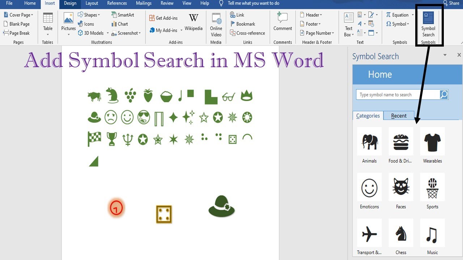Open 3D Models dropdown arrow

[x=107, y=33]
